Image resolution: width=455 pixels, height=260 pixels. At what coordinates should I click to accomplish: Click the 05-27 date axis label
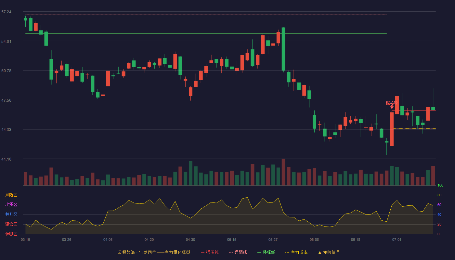[x=273, y=240]
